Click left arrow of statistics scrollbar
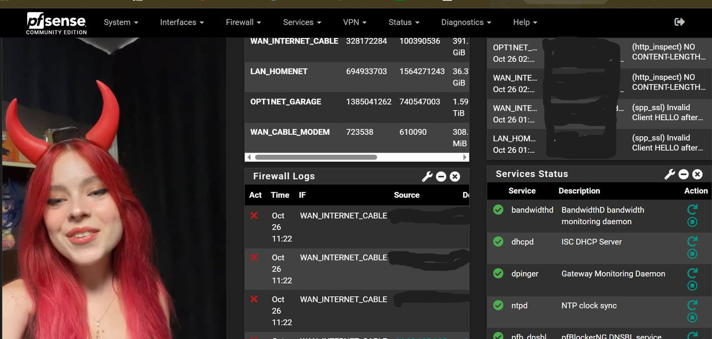Image resolution: width=712 pixels, height=339 pixels. pyautogui.click(x=249, y=158)
